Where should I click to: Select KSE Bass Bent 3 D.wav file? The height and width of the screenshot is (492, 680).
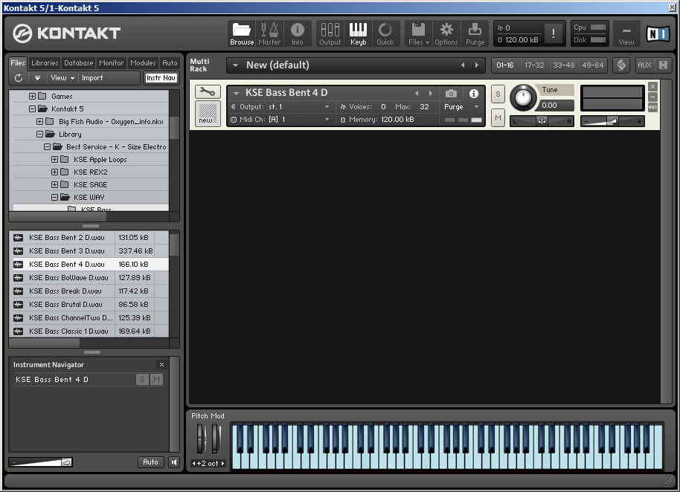click(89, 250)
